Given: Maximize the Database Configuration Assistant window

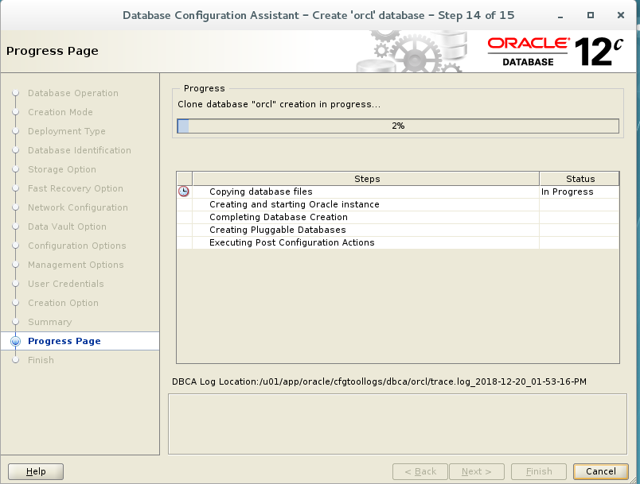Looking at the screenshot, I should (590, 15).
